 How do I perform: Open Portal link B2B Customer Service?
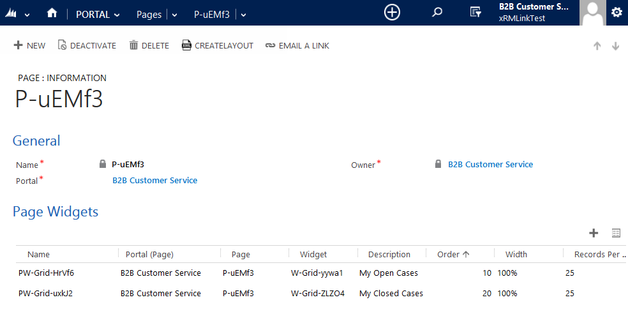click(154, 180)
